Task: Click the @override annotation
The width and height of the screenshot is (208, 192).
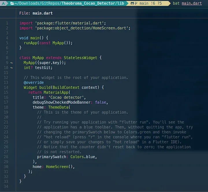Action: pos(34,82)
